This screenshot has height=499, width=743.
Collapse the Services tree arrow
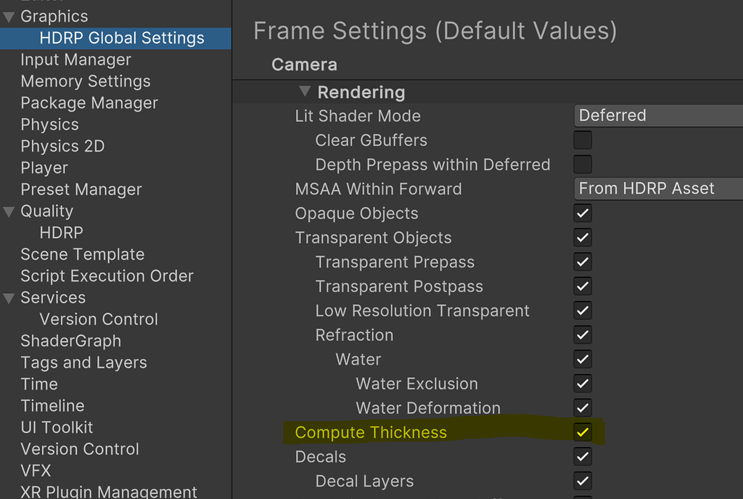(9, 298)
